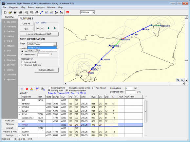This screenshot has width=190, height=142.
Task: Click the blue-dot PN toolbar tool
Action: (x=61, y=12)
